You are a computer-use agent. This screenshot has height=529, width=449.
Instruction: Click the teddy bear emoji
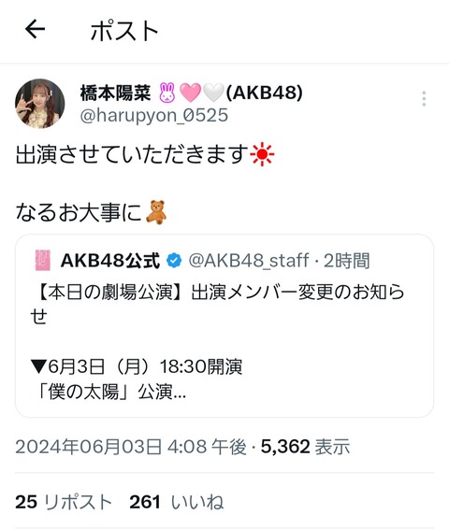coord(156,212)
